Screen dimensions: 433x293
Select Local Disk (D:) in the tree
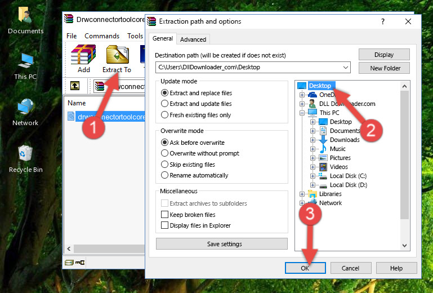[348, 185]
